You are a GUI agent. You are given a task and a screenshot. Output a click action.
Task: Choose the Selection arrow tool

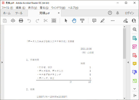pos(66,20)
